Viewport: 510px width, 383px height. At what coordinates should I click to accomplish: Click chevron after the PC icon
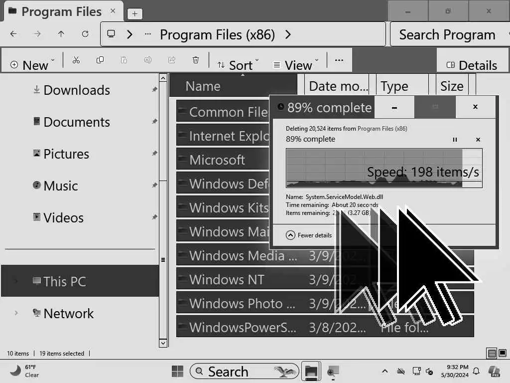(x=130, y=34)
